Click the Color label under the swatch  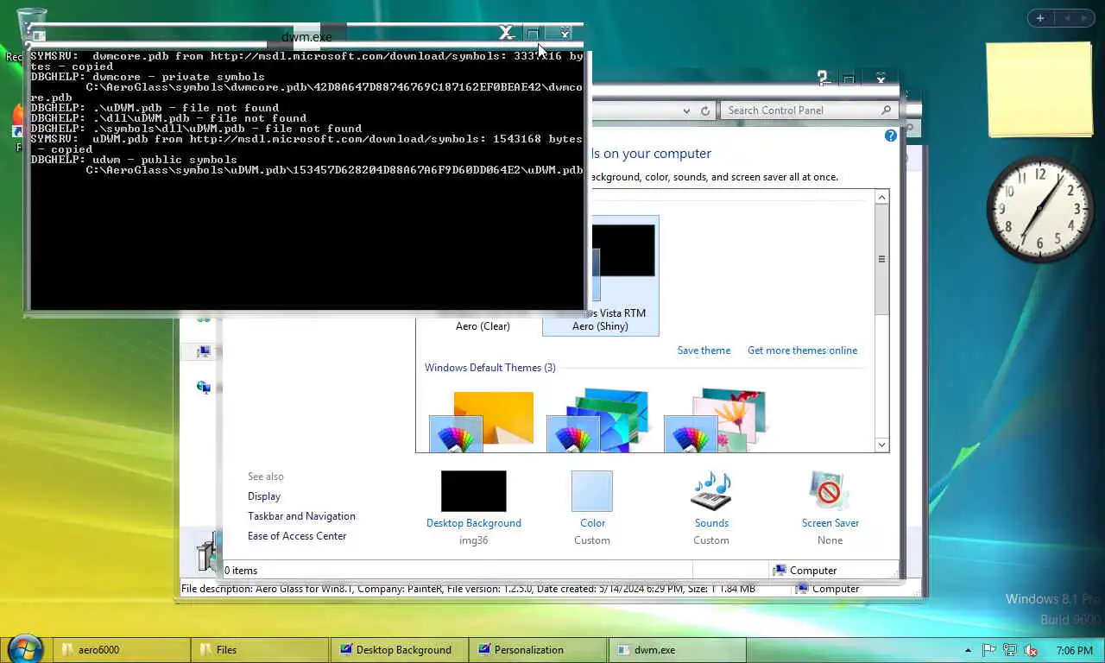pyautogui.click(x=592, y=523)
